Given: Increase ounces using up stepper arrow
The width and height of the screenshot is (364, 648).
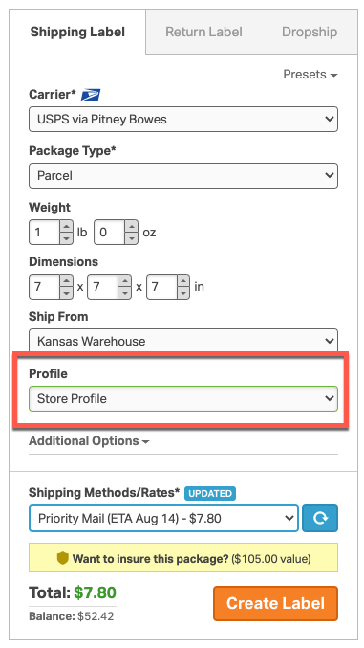Looking at the screenshot, I should (x=131, y=227).
